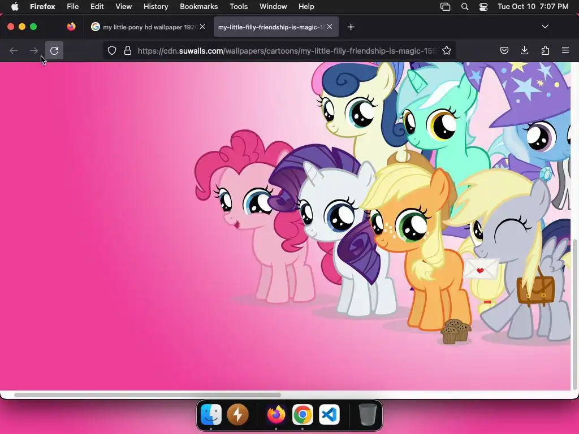This screenshot has width=579, height=434.
Task: Open Control Center
Action: point(483,7)
